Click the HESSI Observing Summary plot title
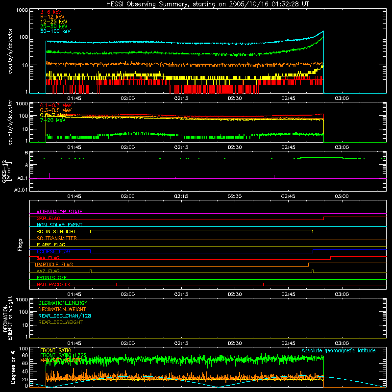 click(x=207, y=4)
